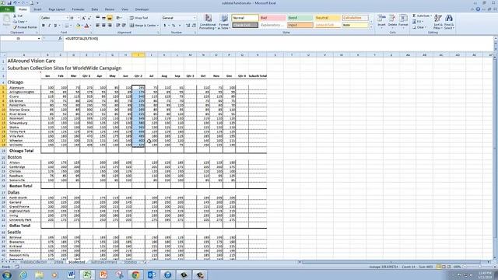Viewport: 498px width, 280px height.
Task: Expand the borders dropdown
Action: click(71, 26)
